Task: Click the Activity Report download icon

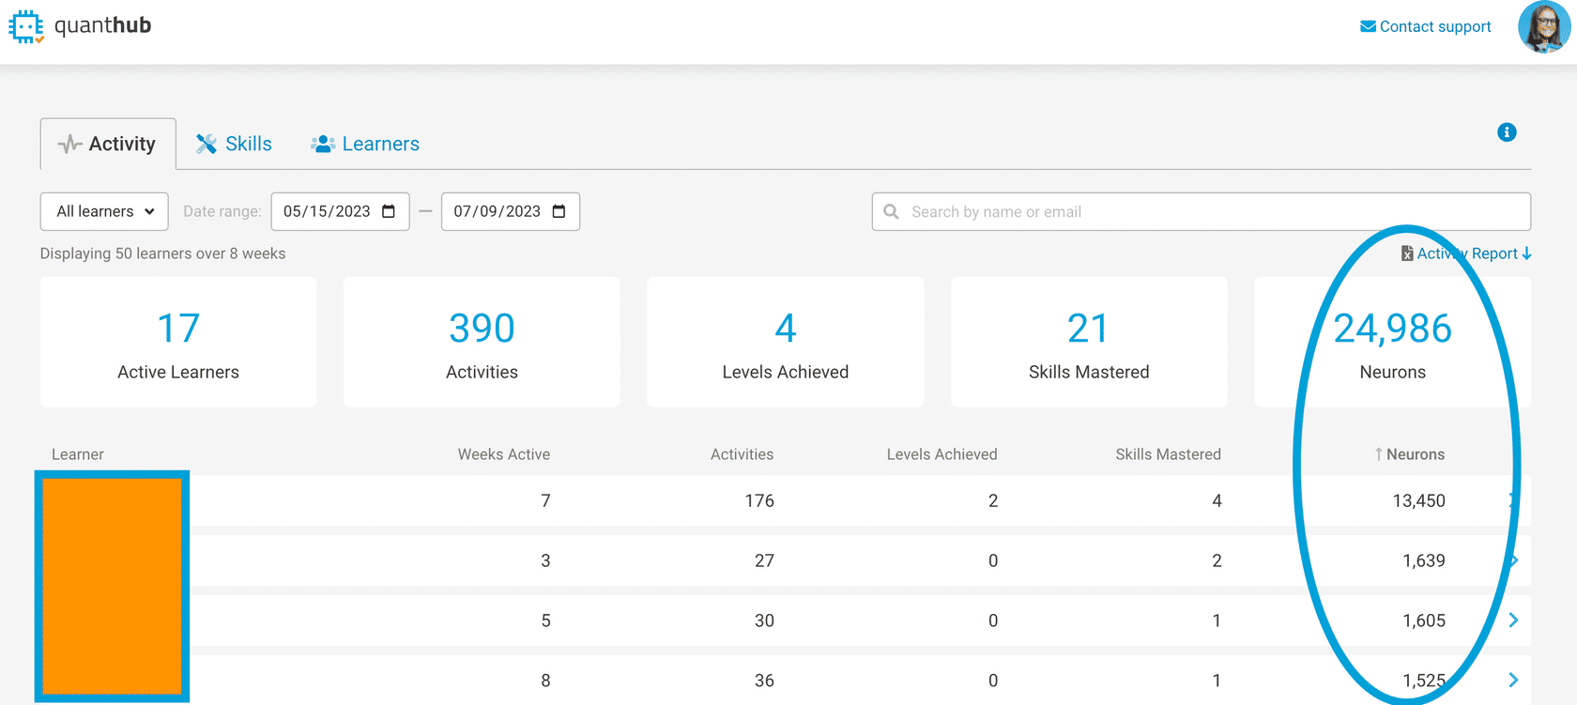Action: [x=1526, y=253]
